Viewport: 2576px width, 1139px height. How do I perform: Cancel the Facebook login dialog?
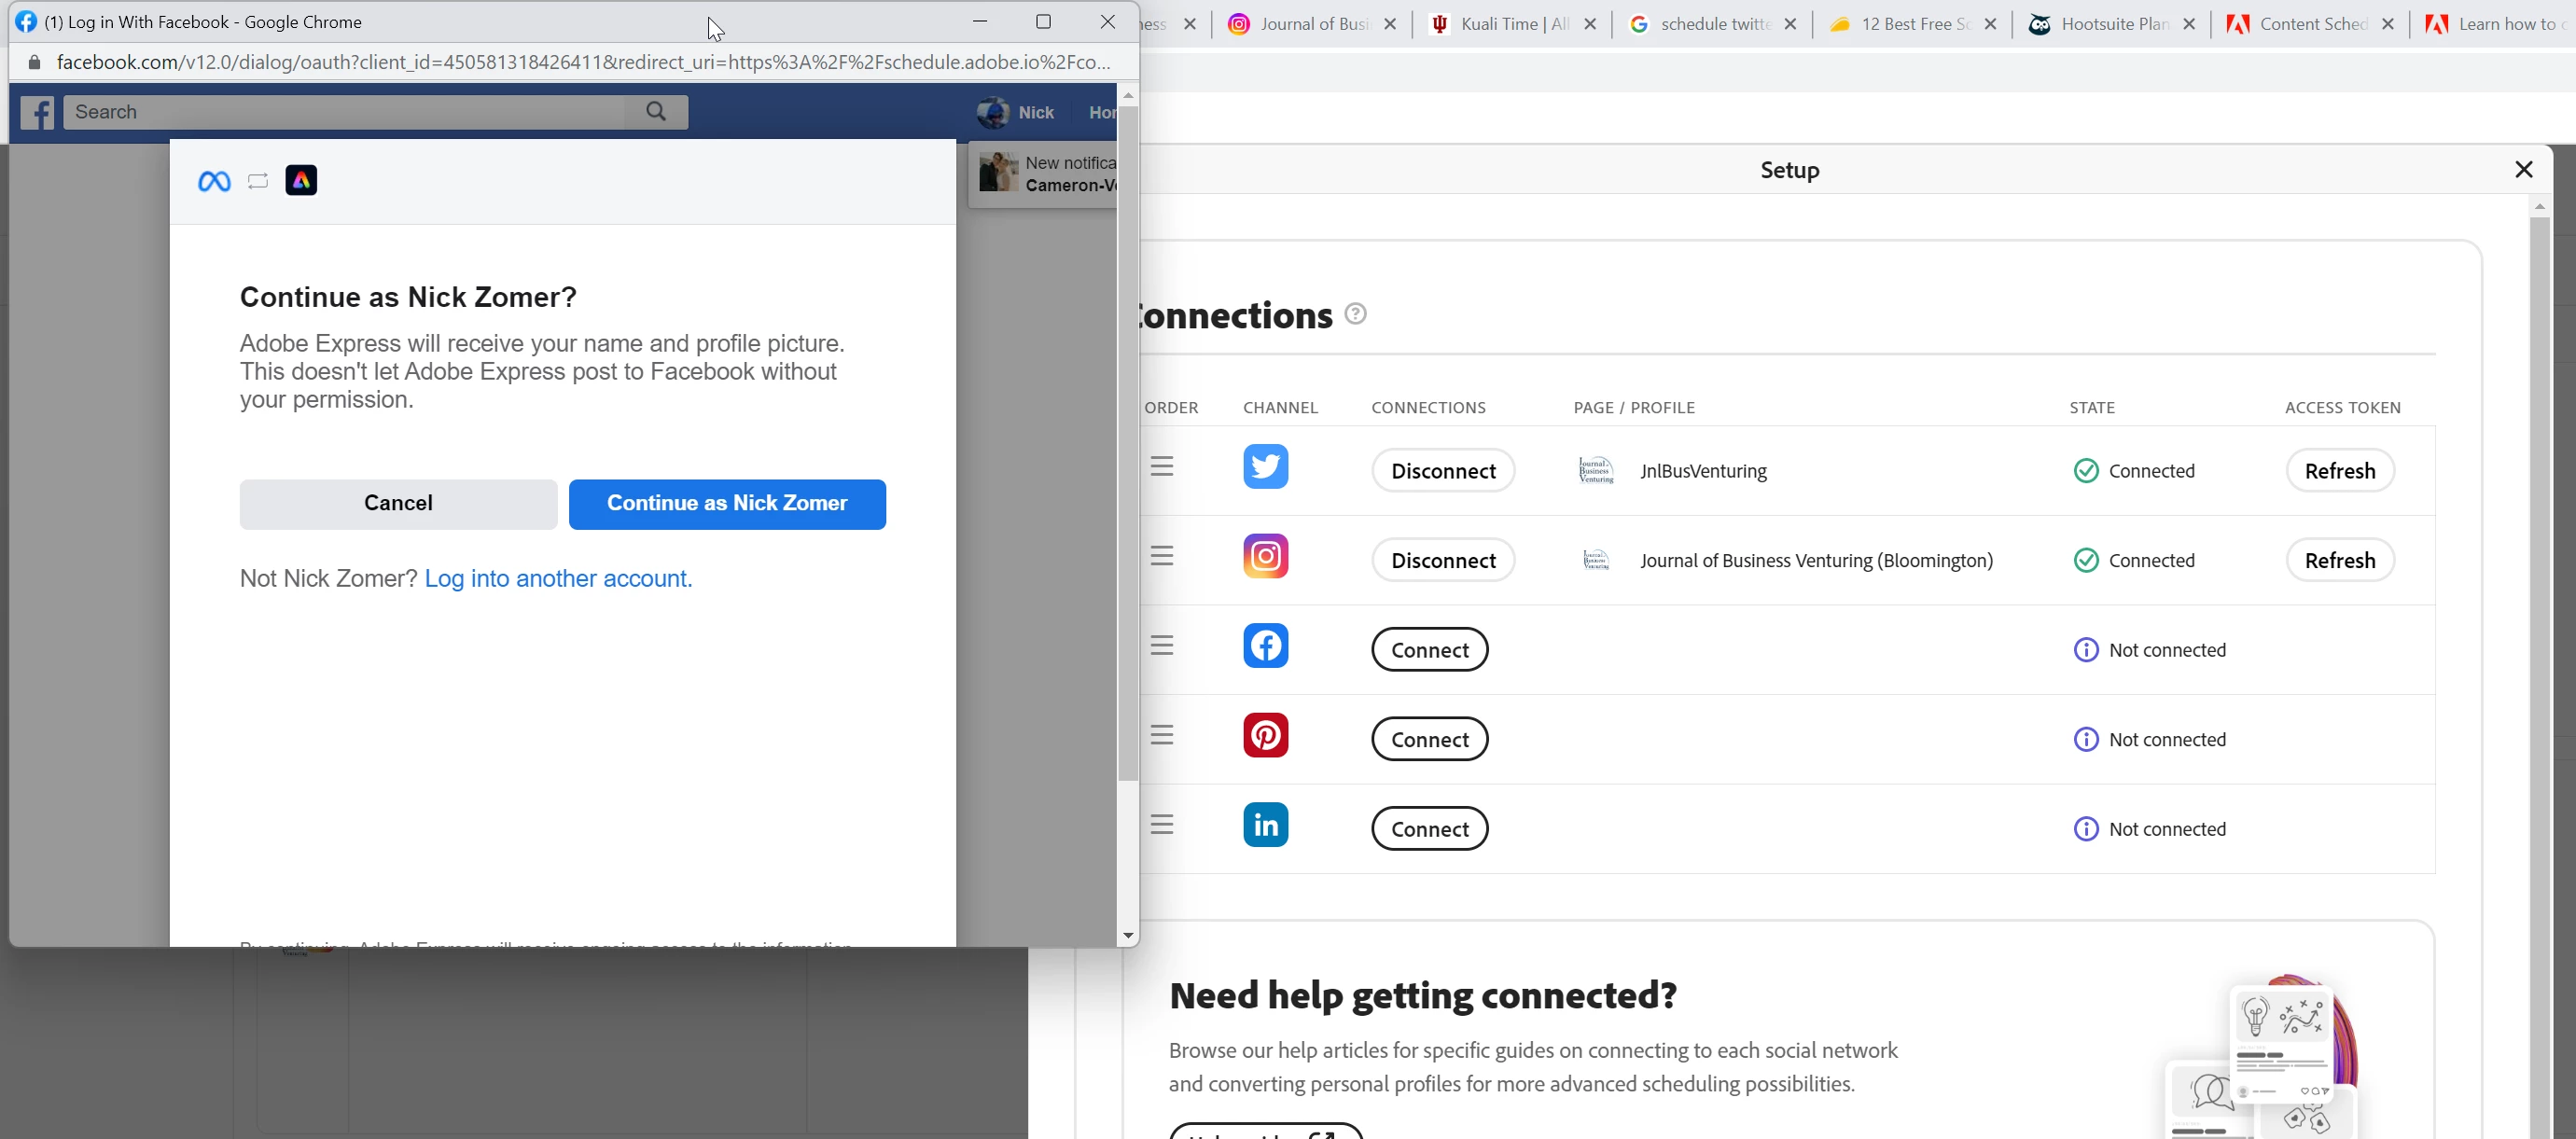(x=398, y=504)
